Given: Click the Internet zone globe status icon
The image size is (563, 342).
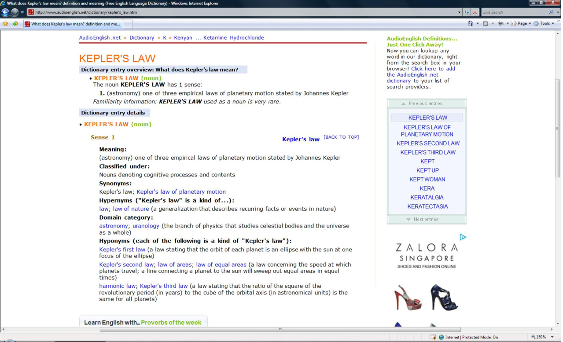Looking at the screenshot, I should point(441,337).
